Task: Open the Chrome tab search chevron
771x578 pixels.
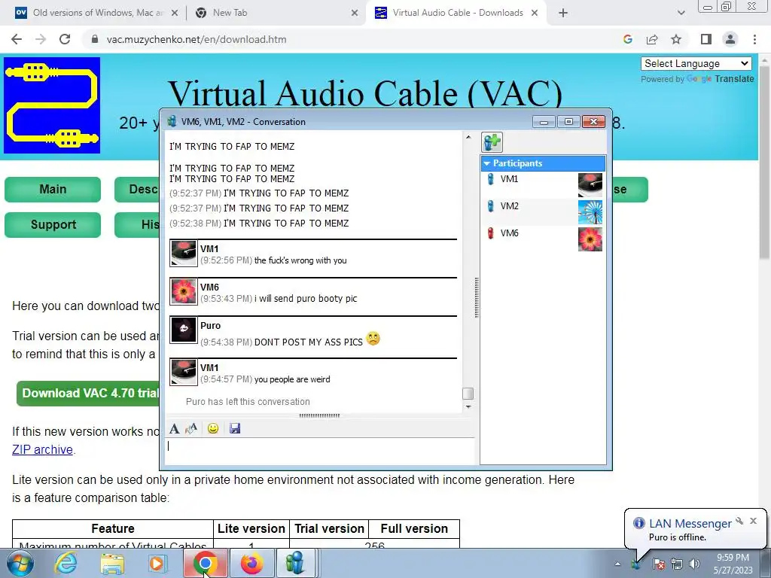Action: click(681, 14)
